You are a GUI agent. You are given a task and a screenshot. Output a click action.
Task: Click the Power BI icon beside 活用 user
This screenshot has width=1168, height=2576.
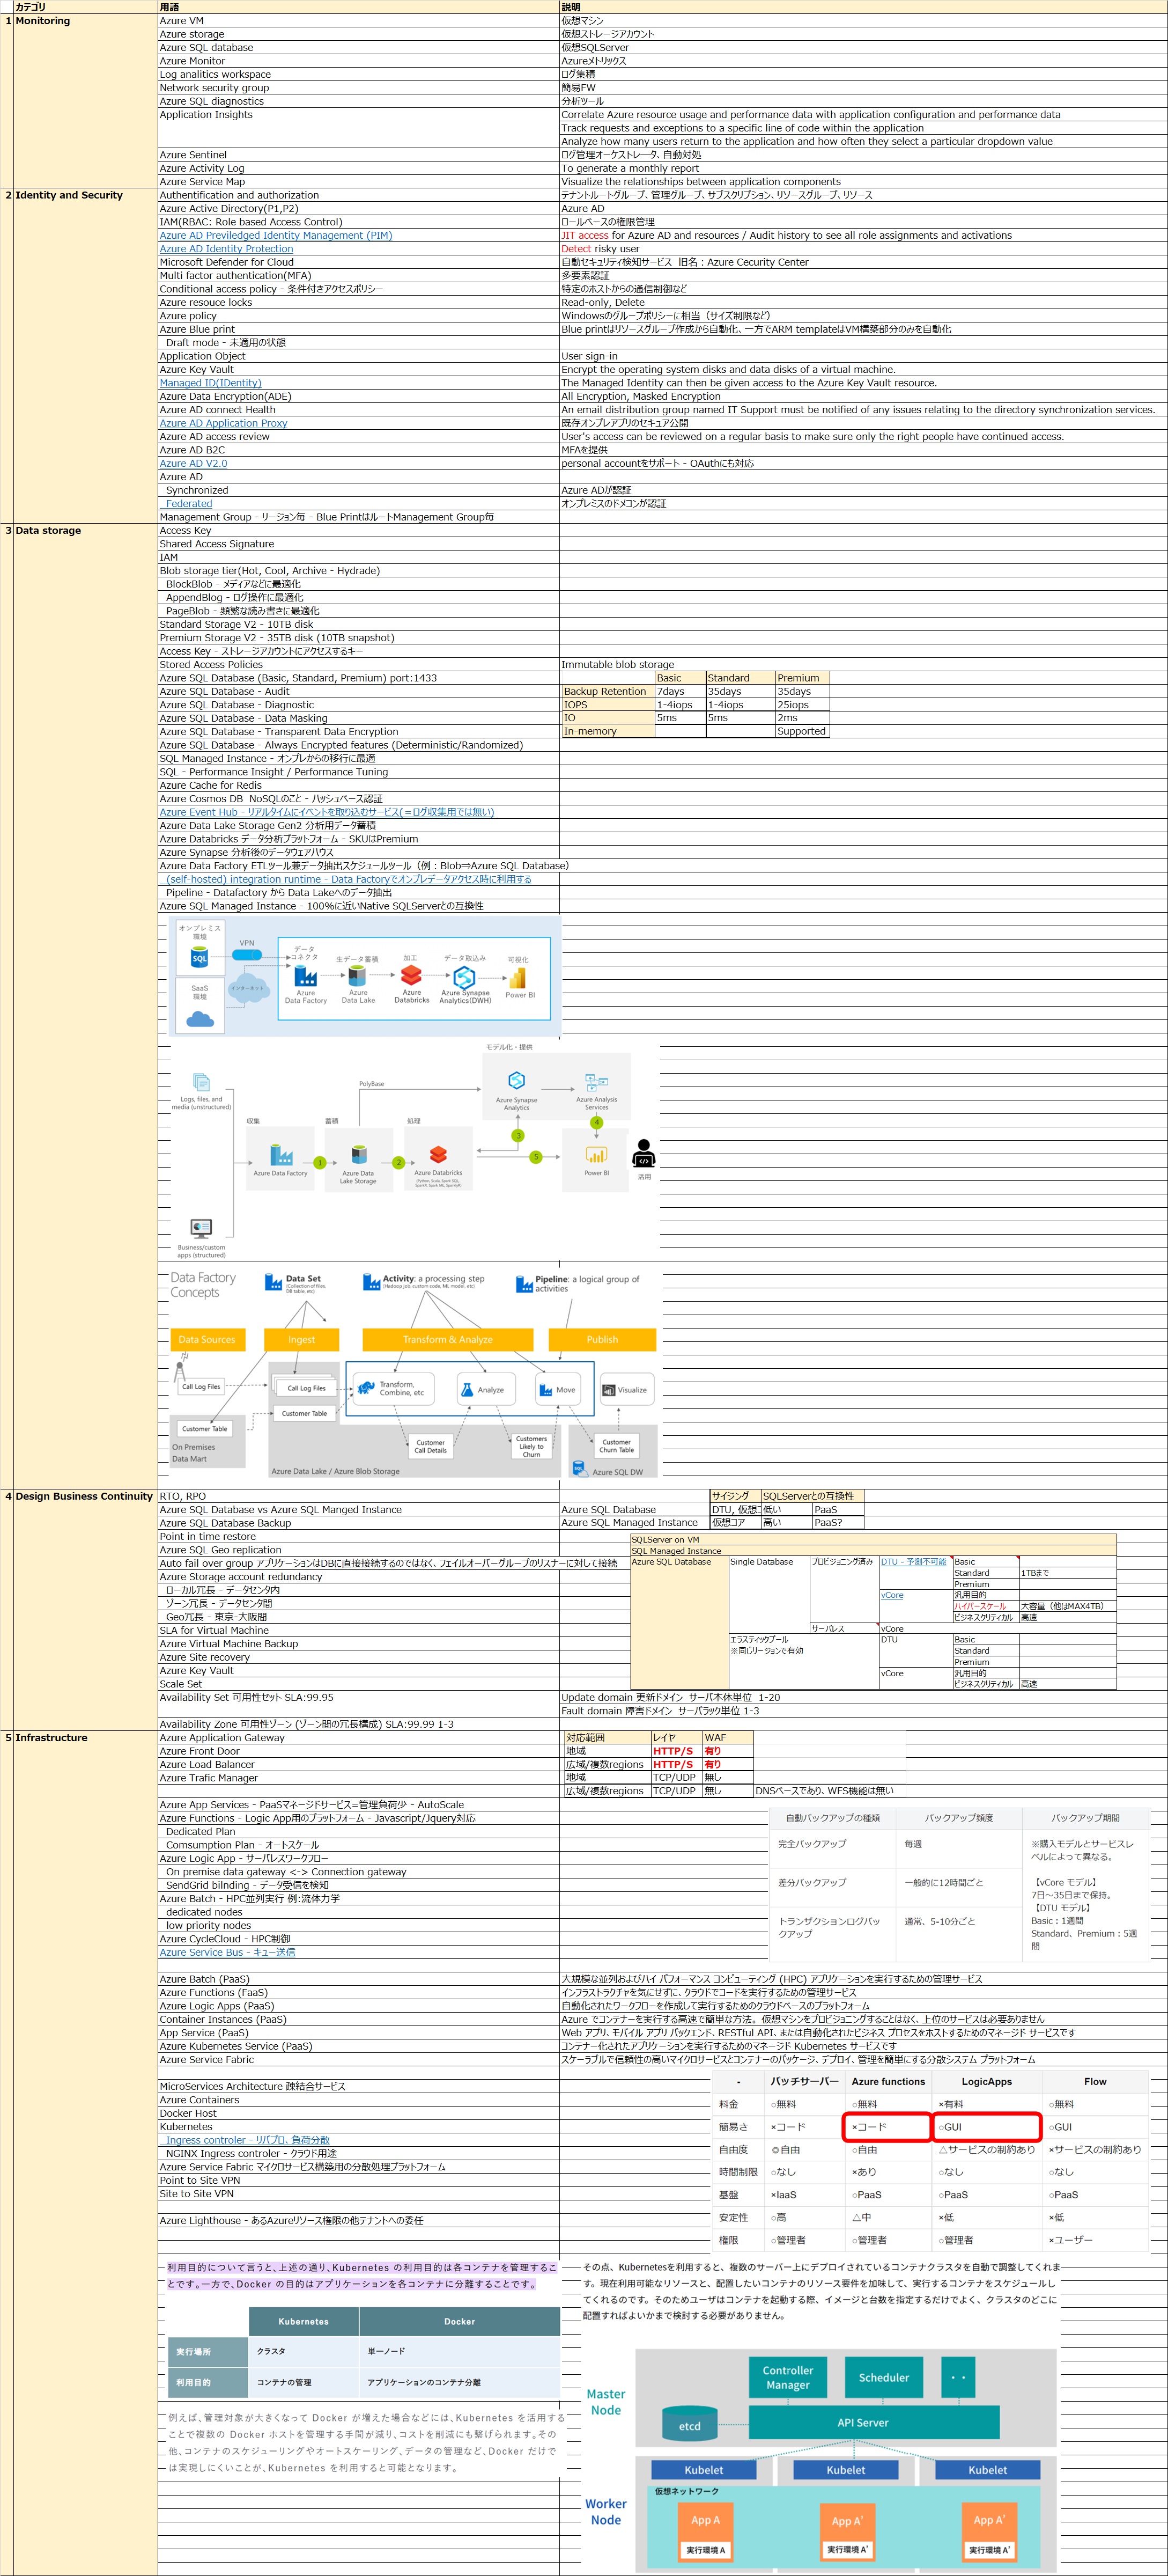pyautogui.click(x=595, y=1155)
